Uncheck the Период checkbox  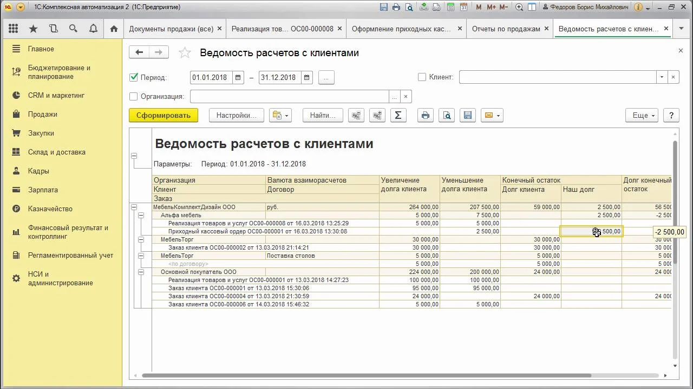pos(134,77)
